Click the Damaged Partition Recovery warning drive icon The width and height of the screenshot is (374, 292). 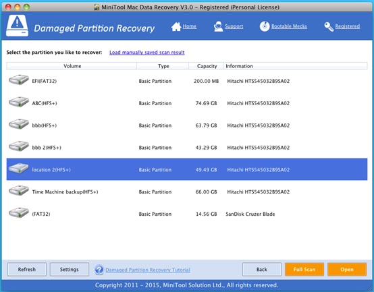(x=17, y=26)
